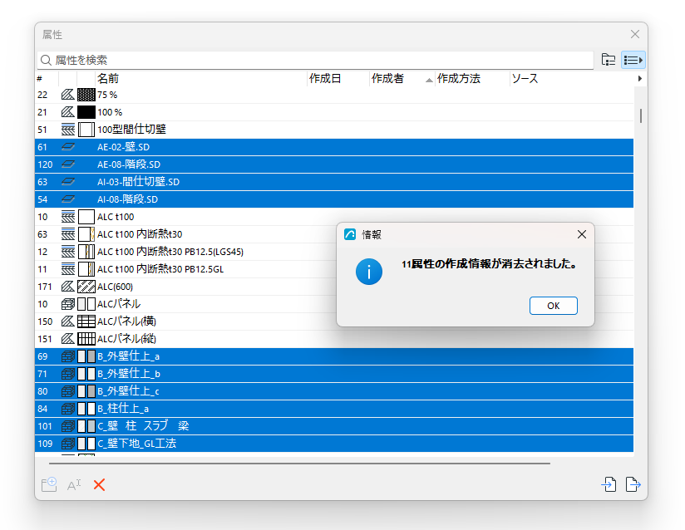The width and height of the screenshot is (685, 530).
Task: Click building material icon of ALCパネル
Action: pos(67,304)
